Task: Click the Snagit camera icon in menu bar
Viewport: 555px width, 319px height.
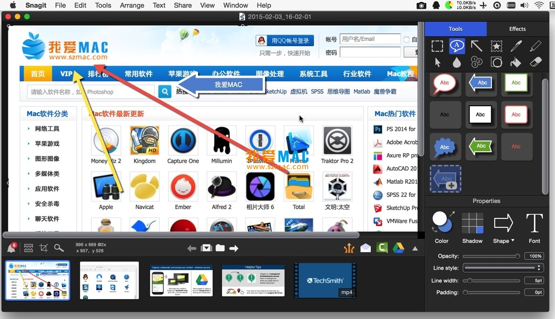Action: pyautogui.click(x=421, y=5)
